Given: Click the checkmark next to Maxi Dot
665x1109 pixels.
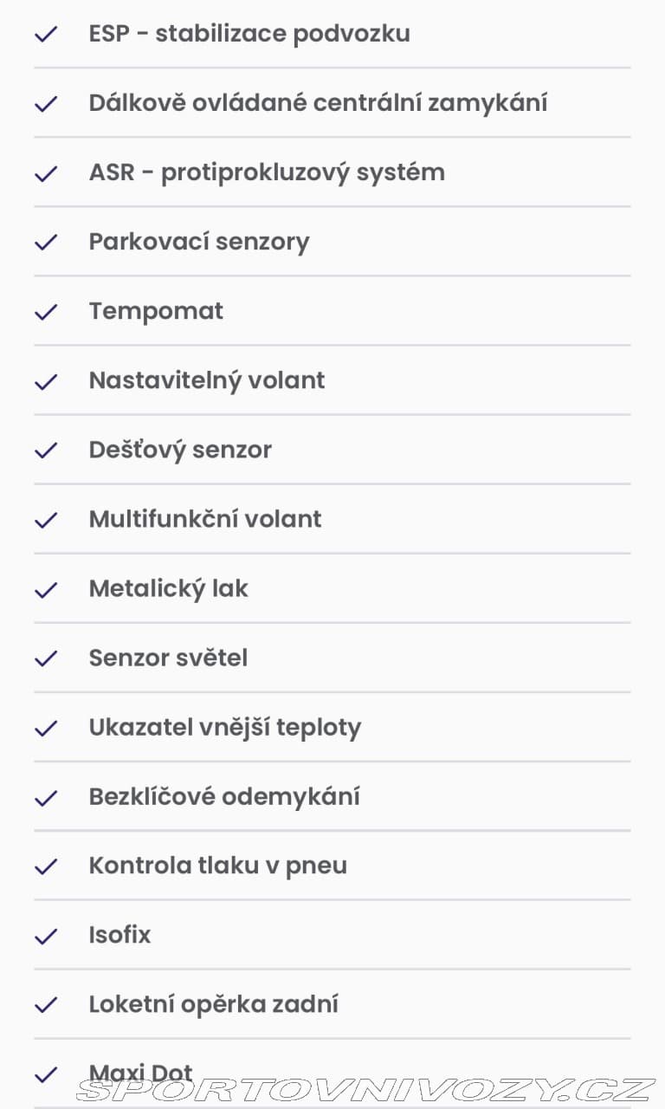Looking at the screenshot, I should [46, 1074].
